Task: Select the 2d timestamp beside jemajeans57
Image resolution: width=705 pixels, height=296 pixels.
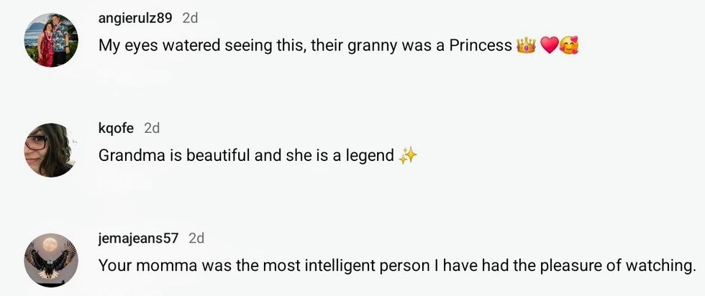Action: (196, 238)
